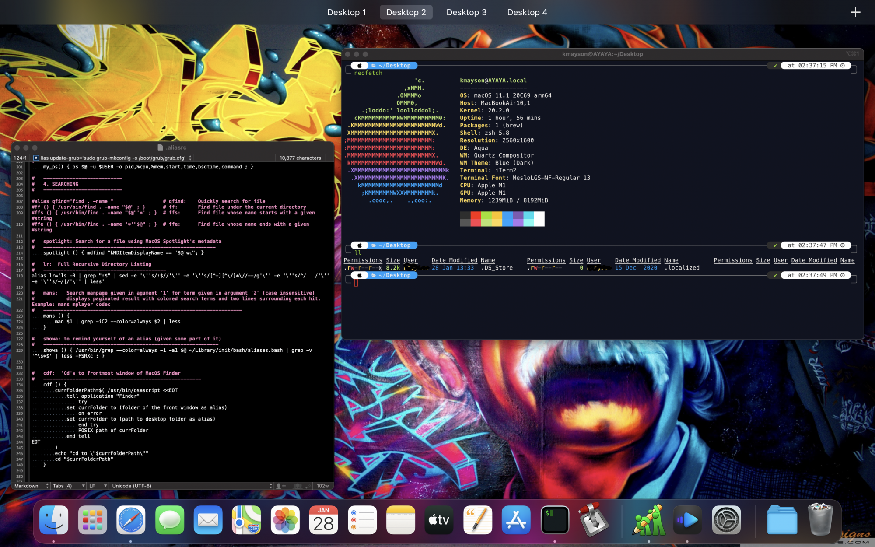Click the 10,877 characters counter
This screenshot has height=547, width=875.
coord(300,158)
